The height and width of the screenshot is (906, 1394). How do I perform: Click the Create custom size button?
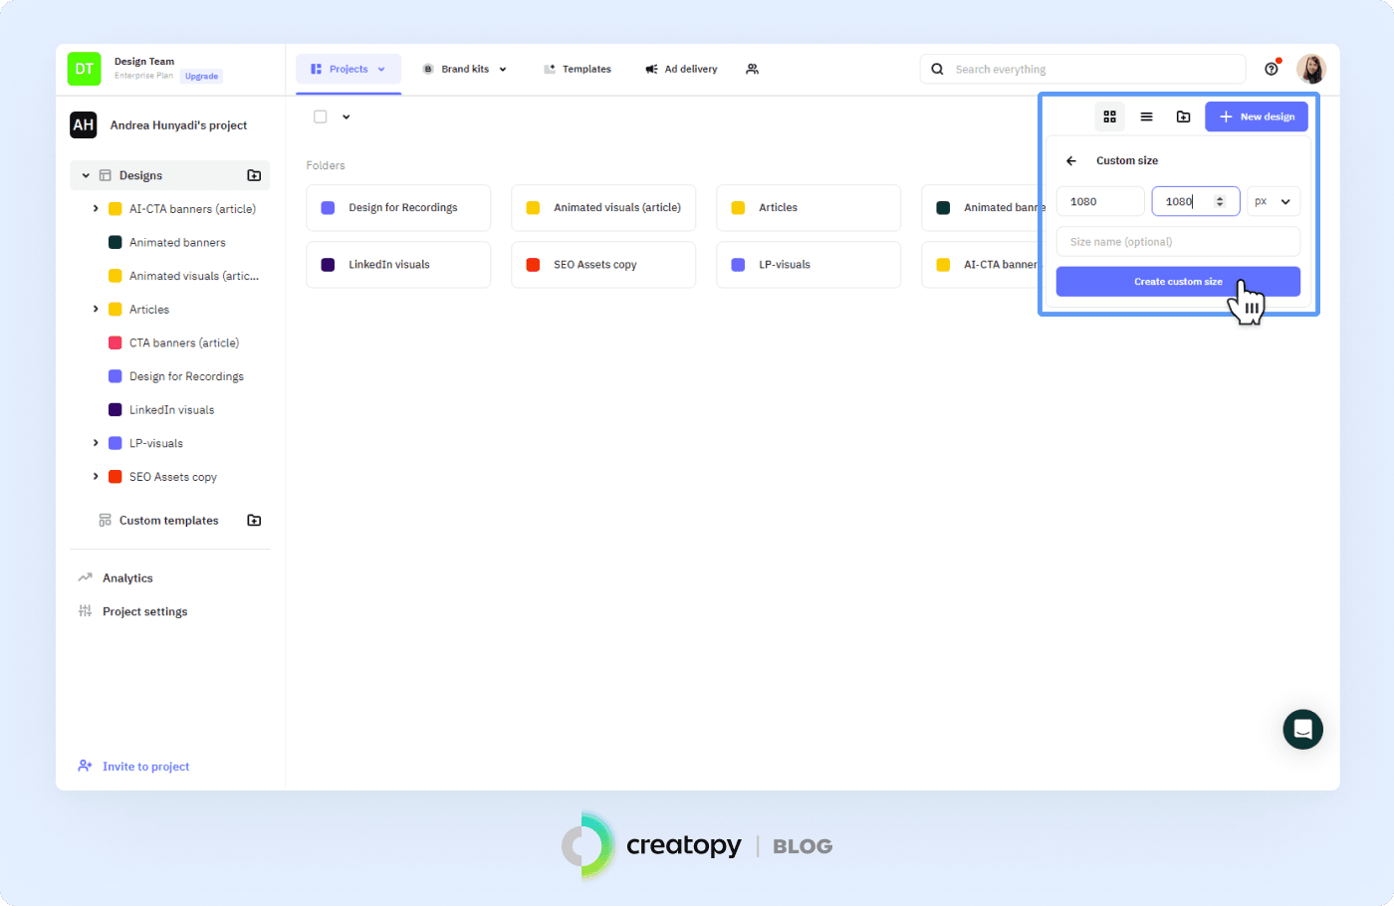tap(1178, 281)
